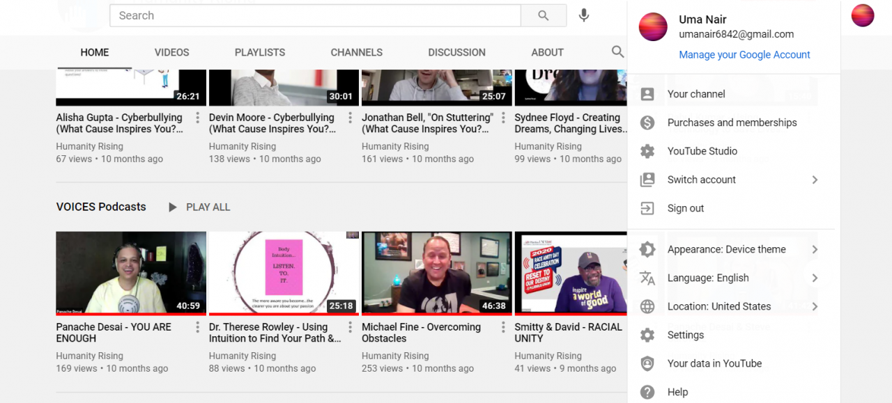
Task: Open the ABOUT tab
Action: (x=548, y=52)
